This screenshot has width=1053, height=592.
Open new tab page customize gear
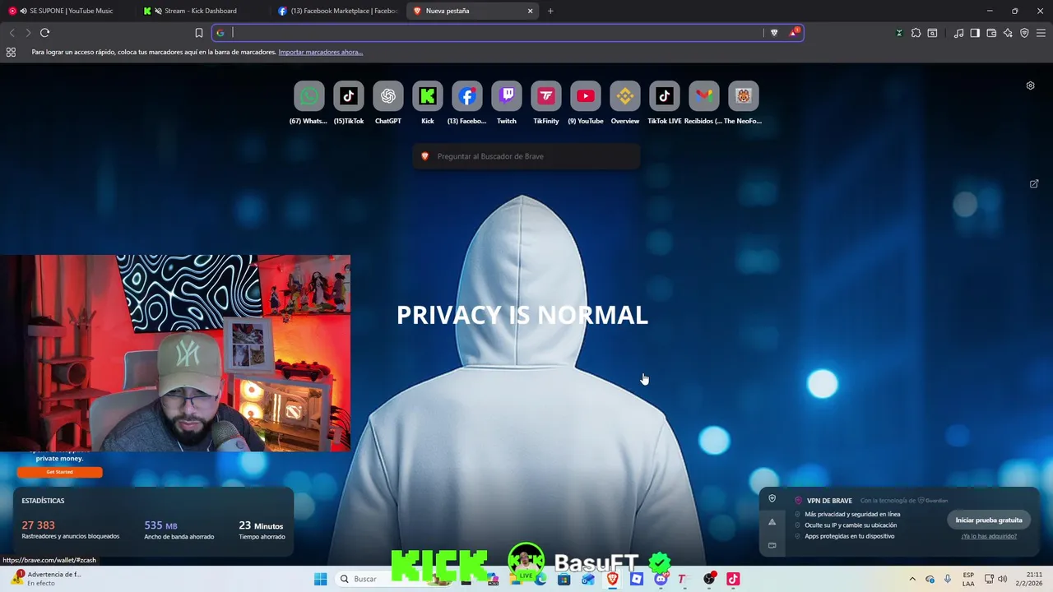point(1030,86)
